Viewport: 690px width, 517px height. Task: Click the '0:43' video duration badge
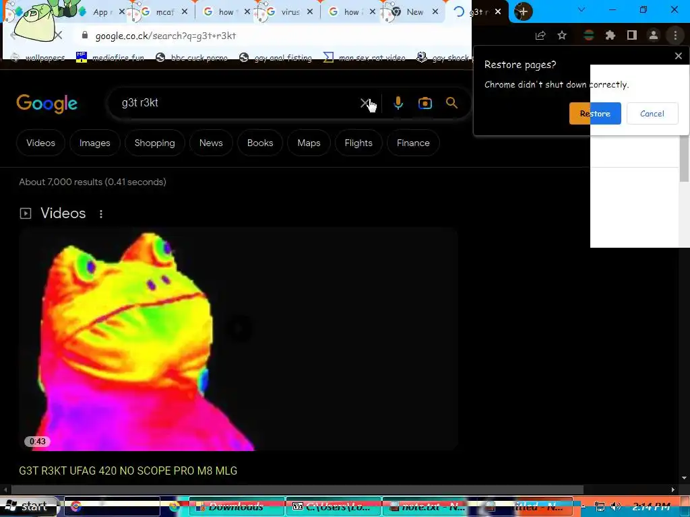(x=38, y=442)
